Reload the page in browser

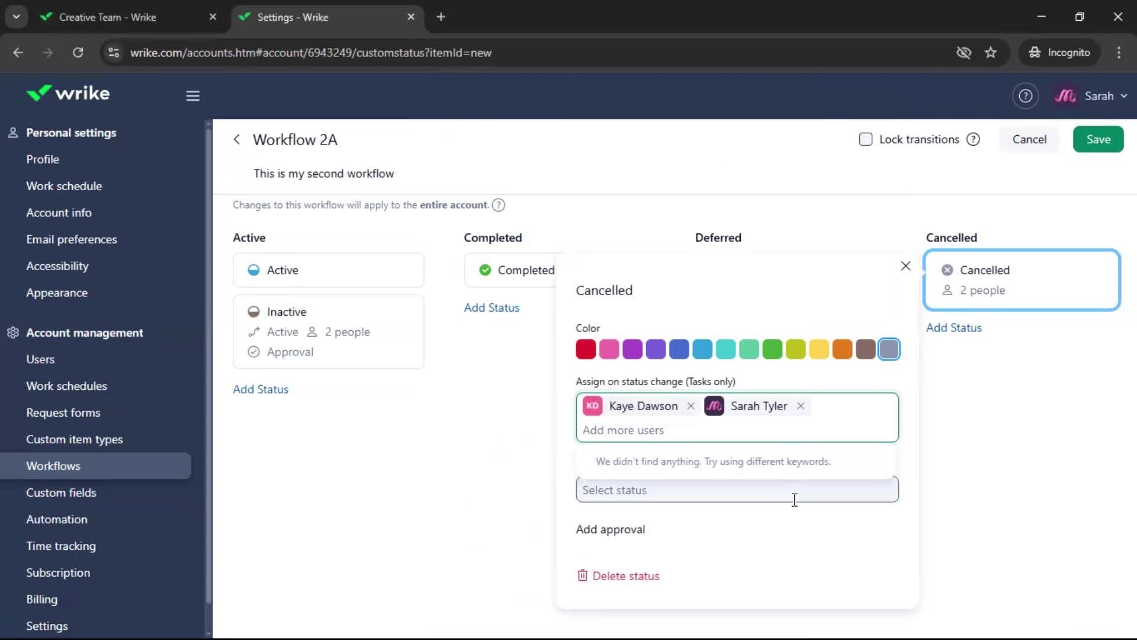[78, 53]
